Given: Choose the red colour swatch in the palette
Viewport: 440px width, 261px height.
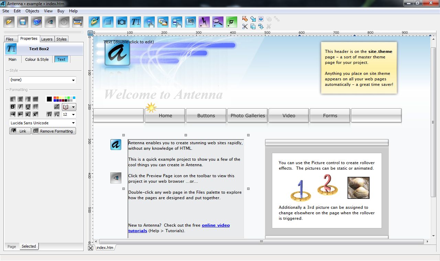Looking at the screenshot, I should [55, 98].
